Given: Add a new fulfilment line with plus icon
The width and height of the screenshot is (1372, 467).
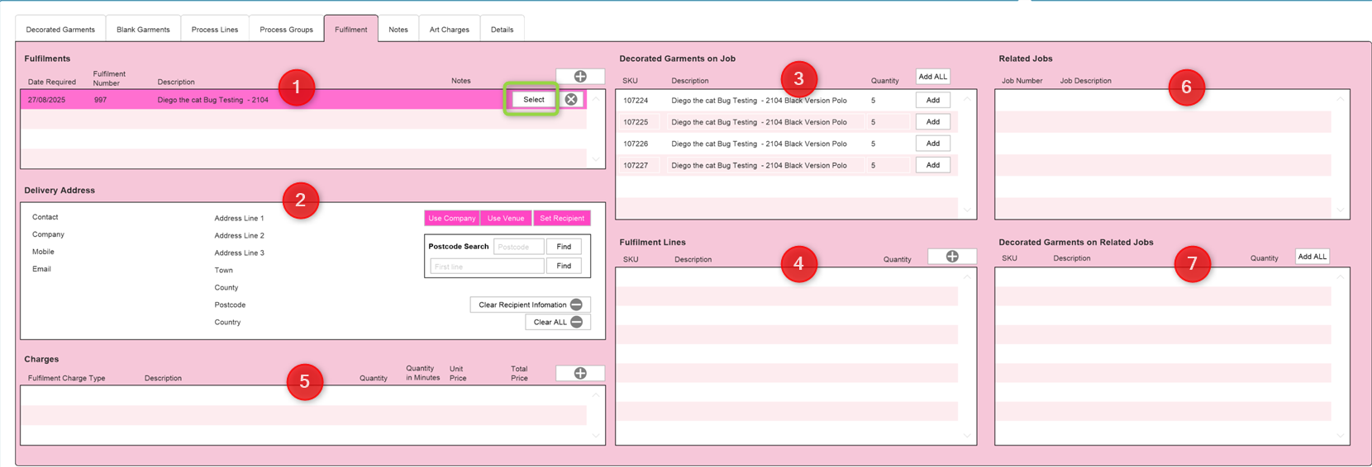Looking at the screenshot, I should (x=952, y=257).
